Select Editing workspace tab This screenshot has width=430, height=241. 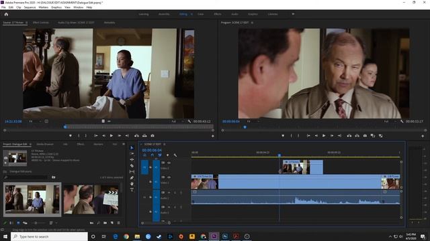pos(183,14)
